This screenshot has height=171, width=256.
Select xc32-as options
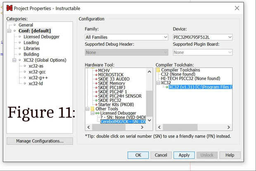click(x=36, y=66)
